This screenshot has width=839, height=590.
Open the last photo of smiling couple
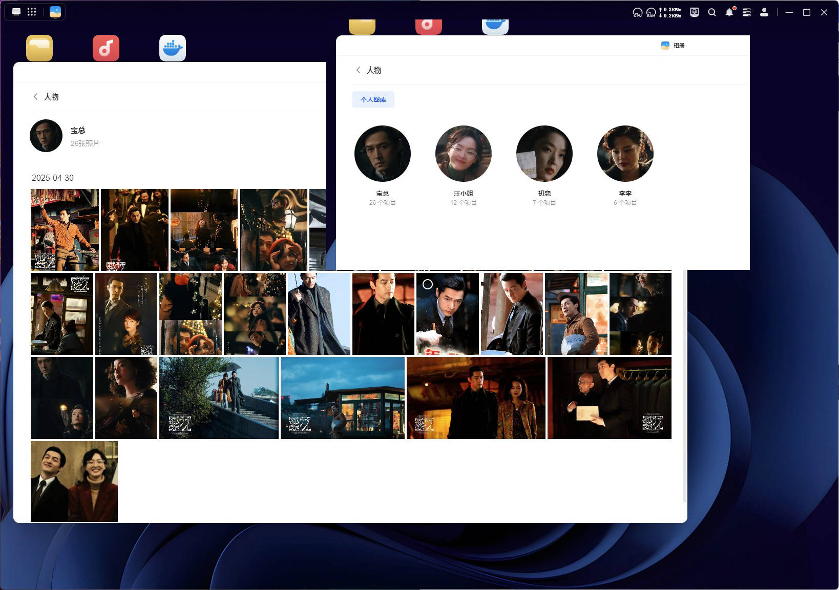tap(74, 481)
